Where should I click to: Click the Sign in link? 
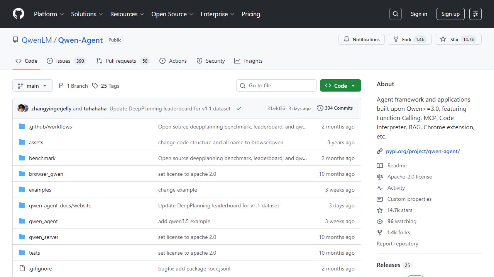(419, 14)
